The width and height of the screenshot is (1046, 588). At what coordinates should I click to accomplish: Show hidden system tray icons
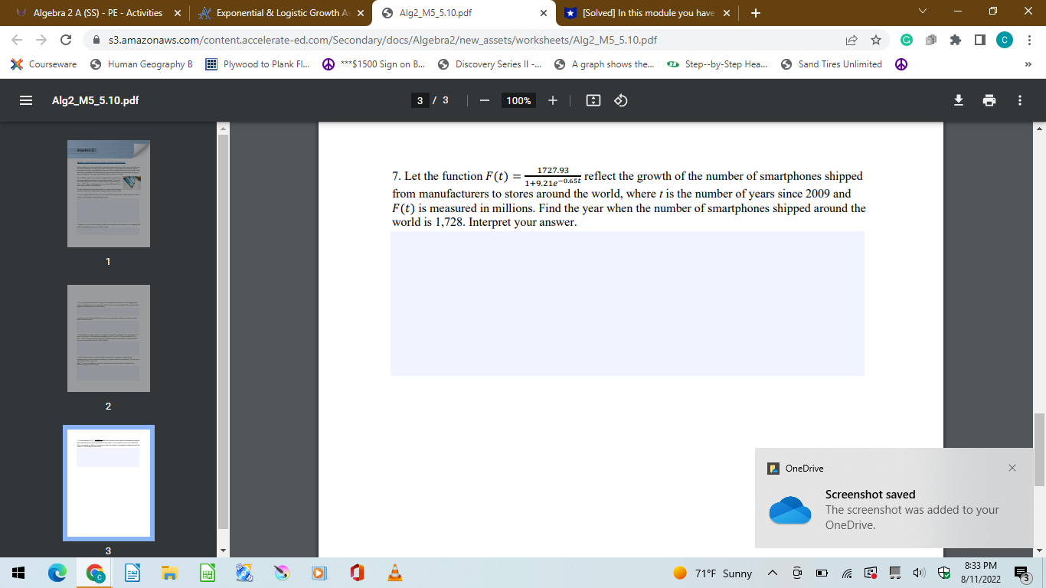coord(773,573)
